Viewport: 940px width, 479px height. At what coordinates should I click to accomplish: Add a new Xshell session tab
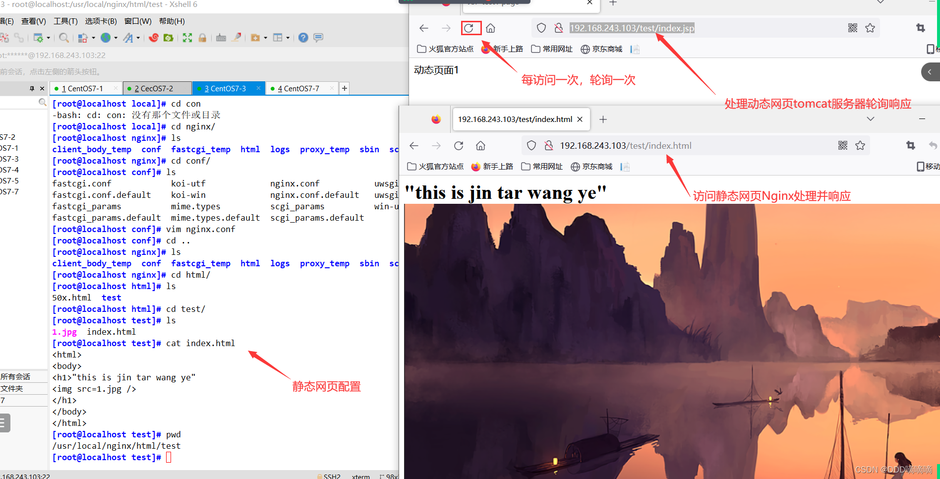point(345,88)
